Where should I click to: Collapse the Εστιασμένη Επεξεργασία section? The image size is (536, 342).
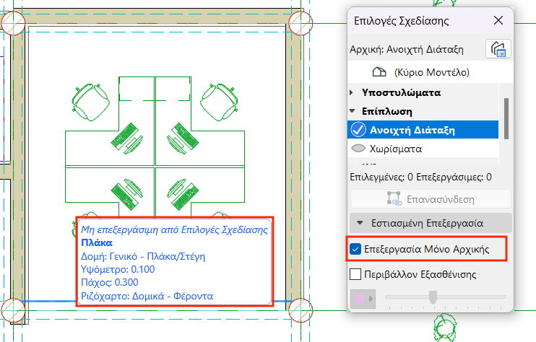click(360, 223)
